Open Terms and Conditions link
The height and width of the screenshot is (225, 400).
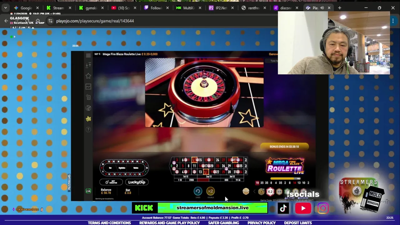(x=109, y=223)
